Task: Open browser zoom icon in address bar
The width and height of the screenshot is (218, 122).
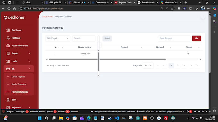Action: pyautogui.click(x=162, y=8)
